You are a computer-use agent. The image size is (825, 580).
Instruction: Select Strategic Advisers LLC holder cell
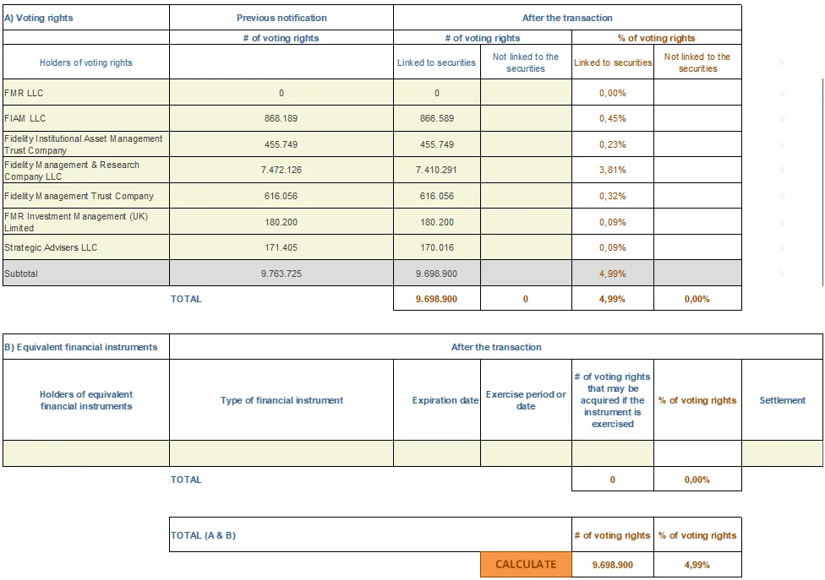click(x=86, y=247)
